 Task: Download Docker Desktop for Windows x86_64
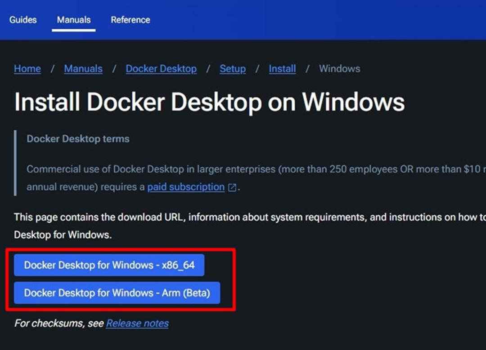pyautogui.click(x=109, y=265)
